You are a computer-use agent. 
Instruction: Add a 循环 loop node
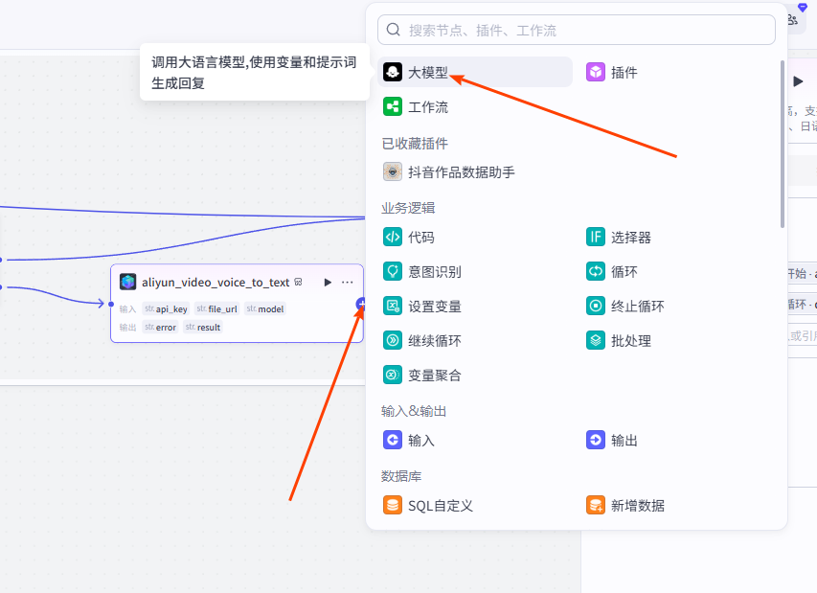coord(611,271)
